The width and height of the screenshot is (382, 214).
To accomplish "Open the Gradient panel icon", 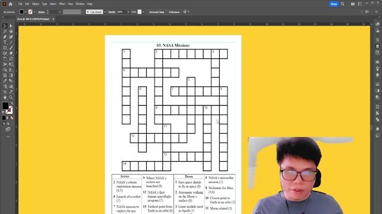I will (x=377, y=90).
